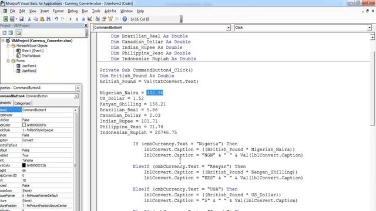Viewport: 376px width, 211px height.
Task: Open the Debug menu
Action: (73, 11)
